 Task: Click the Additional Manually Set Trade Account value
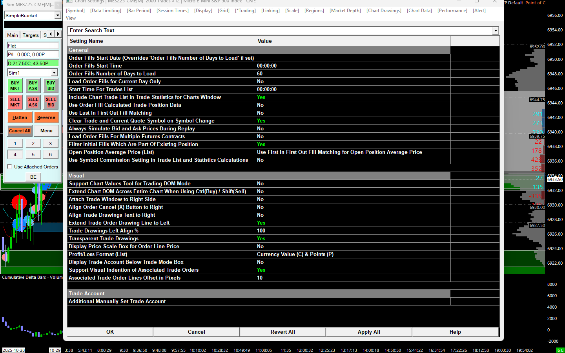[353, 301]
